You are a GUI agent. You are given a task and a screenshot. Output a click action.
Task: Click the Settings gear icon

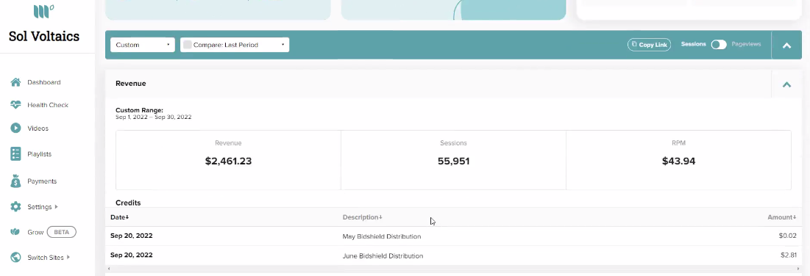15,207
